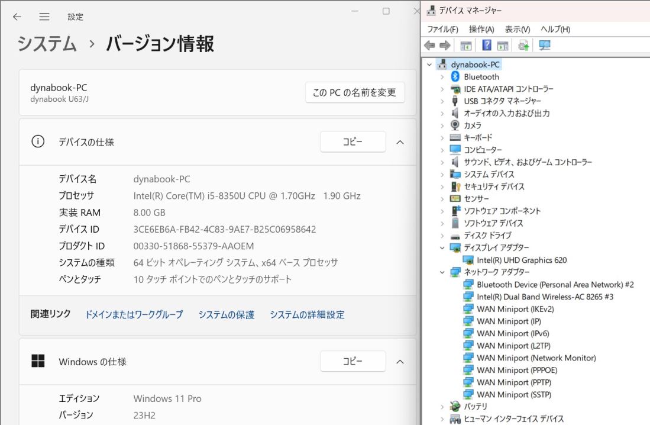This screenshot has height=425, width=650.
Task: Select the Intel(R) UHD Graphics 620 device
Action: tap(522, 260)
